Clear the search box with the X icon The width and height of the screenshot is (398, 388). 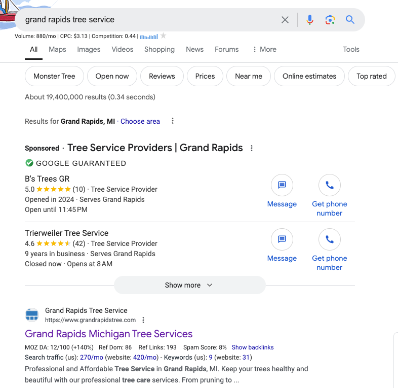[x=285, y=20]
